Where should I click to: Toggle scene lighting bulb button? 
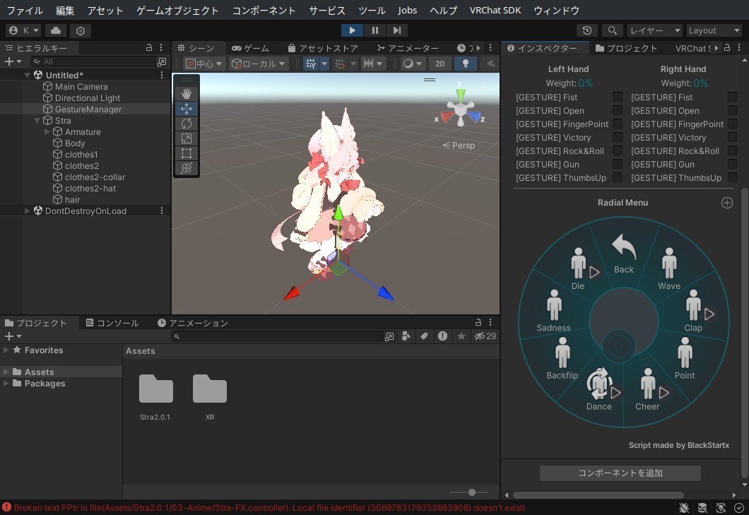coord(465,64)
